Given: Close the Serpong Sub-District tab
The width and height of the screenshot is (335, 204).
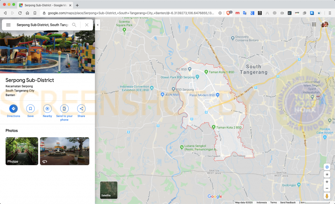Looking at the screenshot, I should tap(70, 5).
